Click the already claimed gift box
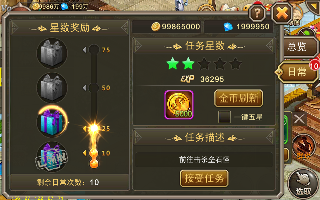320x200 pixels. [52, 156]
